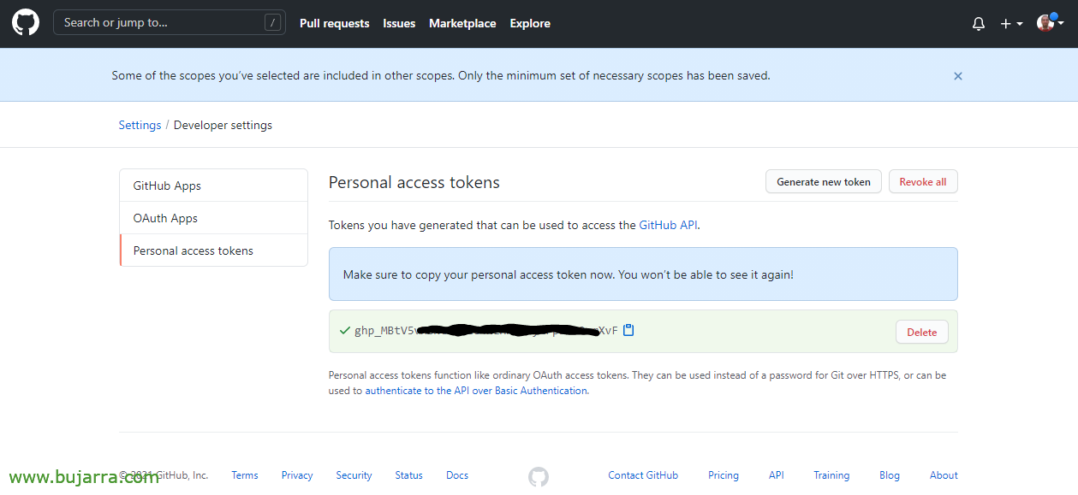The width and height of the screenshot is (1078, 495).
Task: Open the GitHub API link
Action: click(x=668, y=224)
